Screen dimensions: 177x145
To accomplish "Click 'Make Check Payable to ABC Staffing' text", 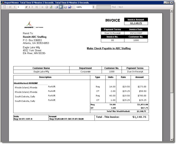I will pos(109,48).
